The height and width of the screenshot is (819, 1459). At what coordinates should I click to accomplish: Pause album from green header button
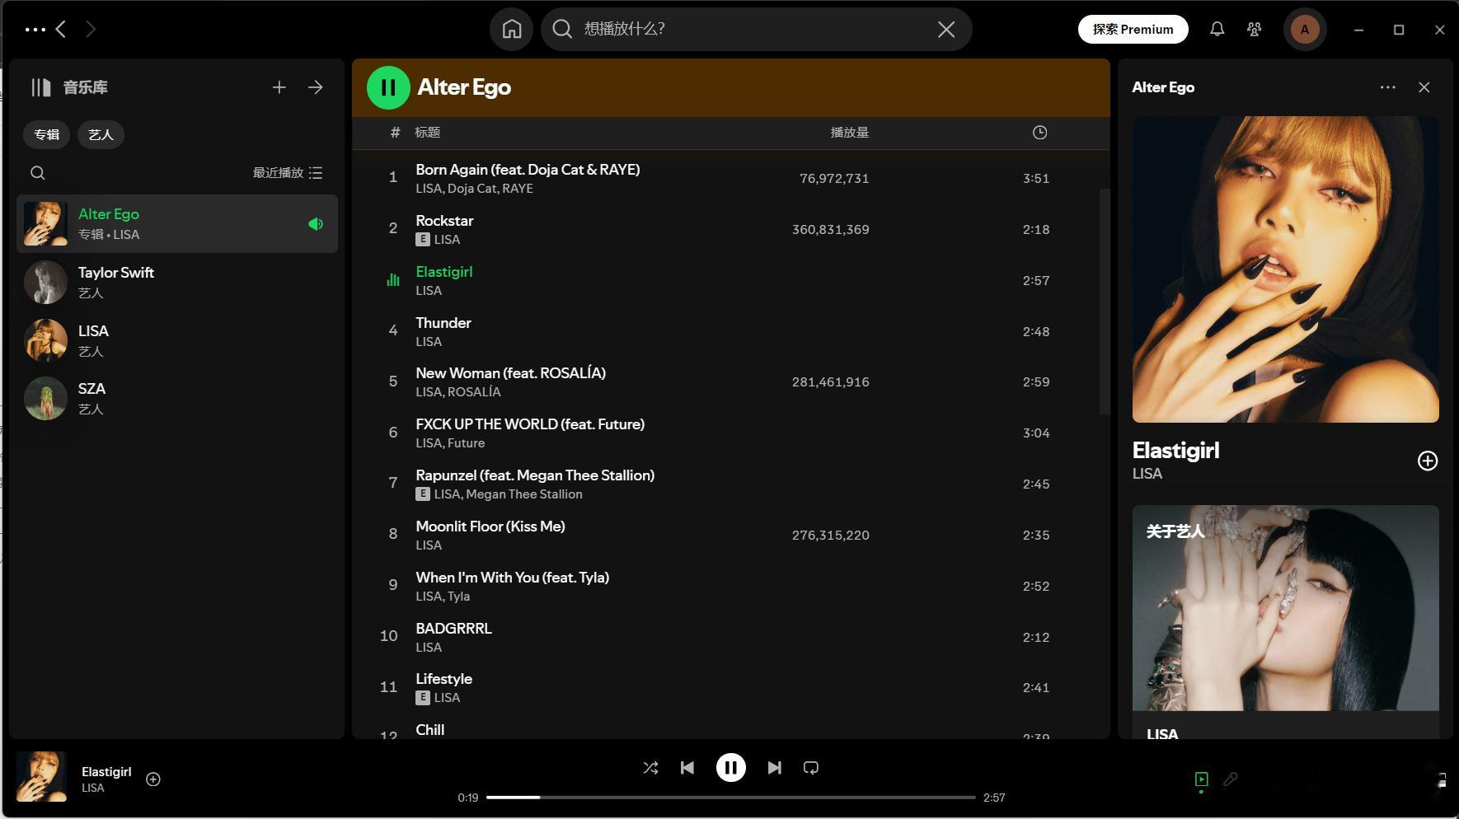[x=388, y=87]
